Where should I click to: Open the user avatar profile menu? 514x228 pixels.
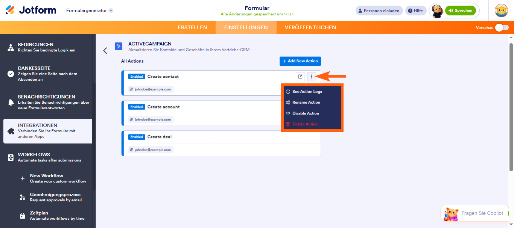[x=501, y=11]
